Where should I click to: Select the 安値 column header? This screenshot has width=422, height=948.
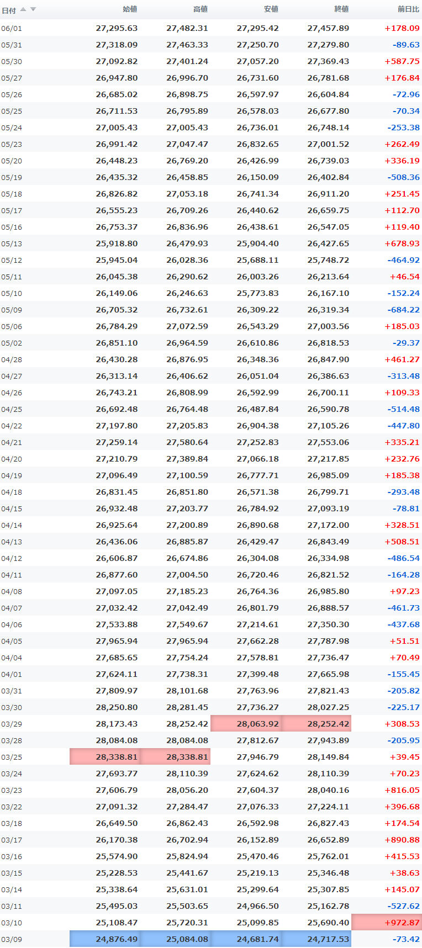click(x=271, y=9)
